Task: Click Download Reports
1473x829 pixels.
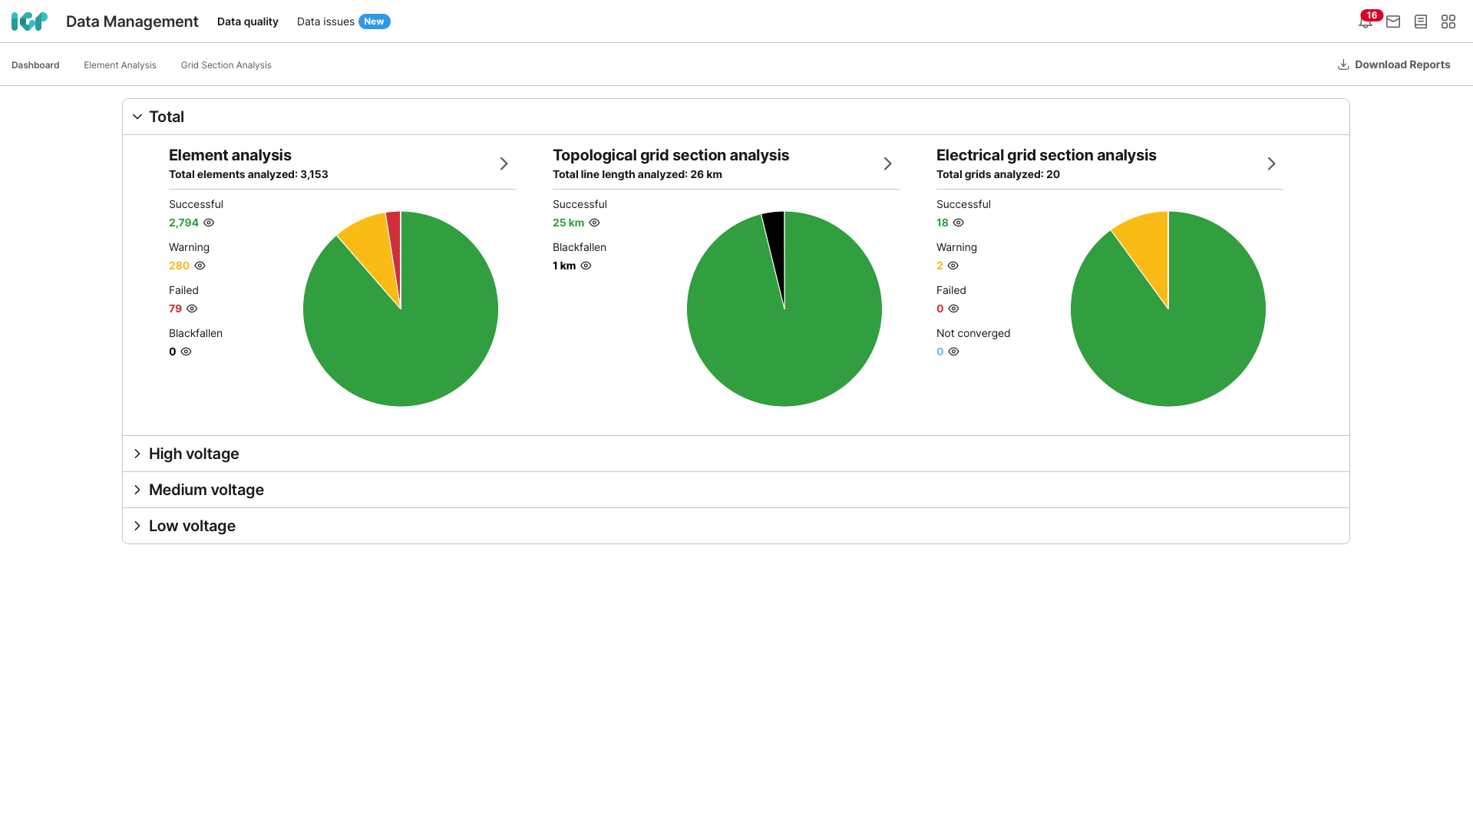Action: [x=1394, y=64]
